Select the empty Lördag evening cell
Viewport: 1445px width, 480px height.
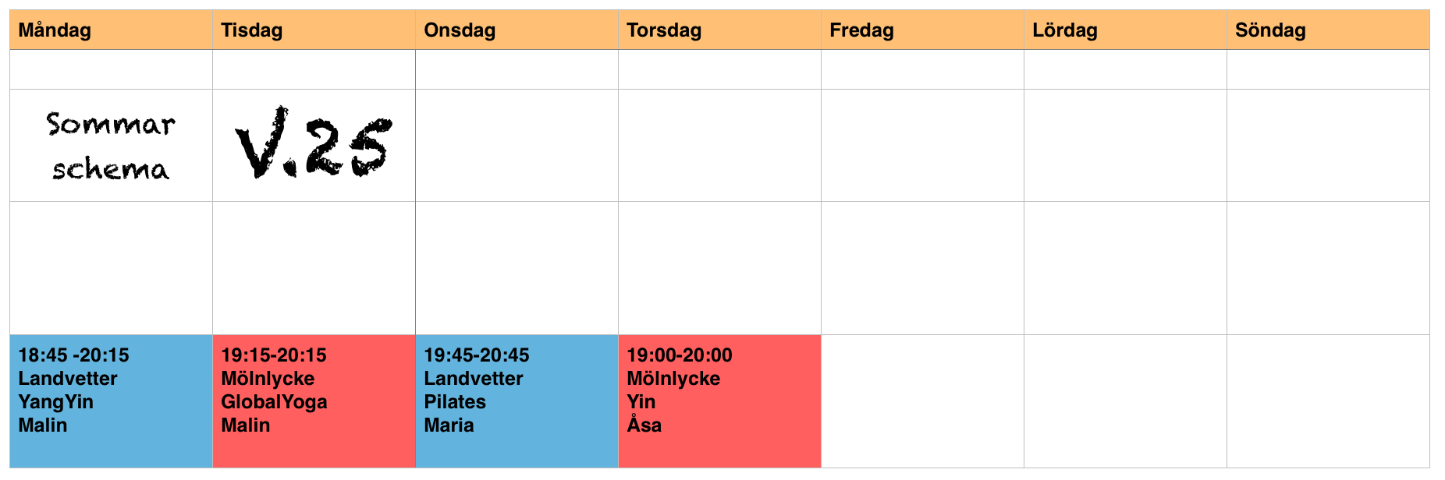click(1125, 401)
